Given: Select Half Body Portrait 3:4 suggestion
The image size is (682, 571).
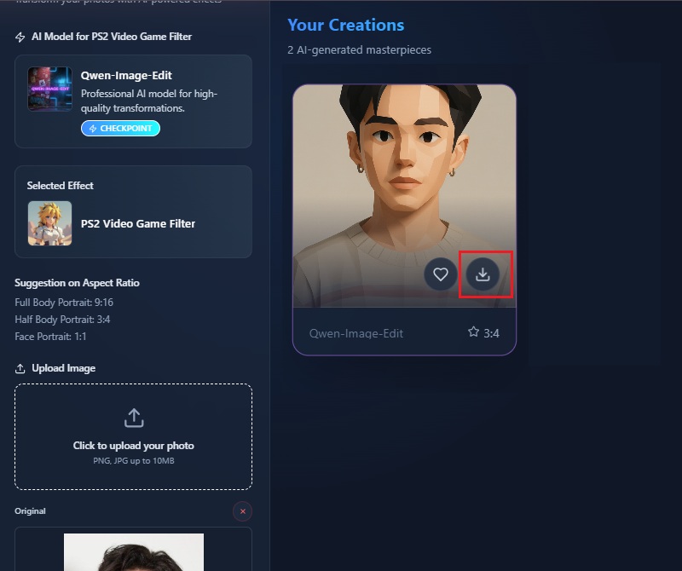Looking at the screenshot, I should click(62, 320).
